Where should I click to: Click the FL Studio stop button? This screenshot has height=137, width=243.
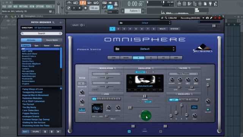(x=80, y=8)
